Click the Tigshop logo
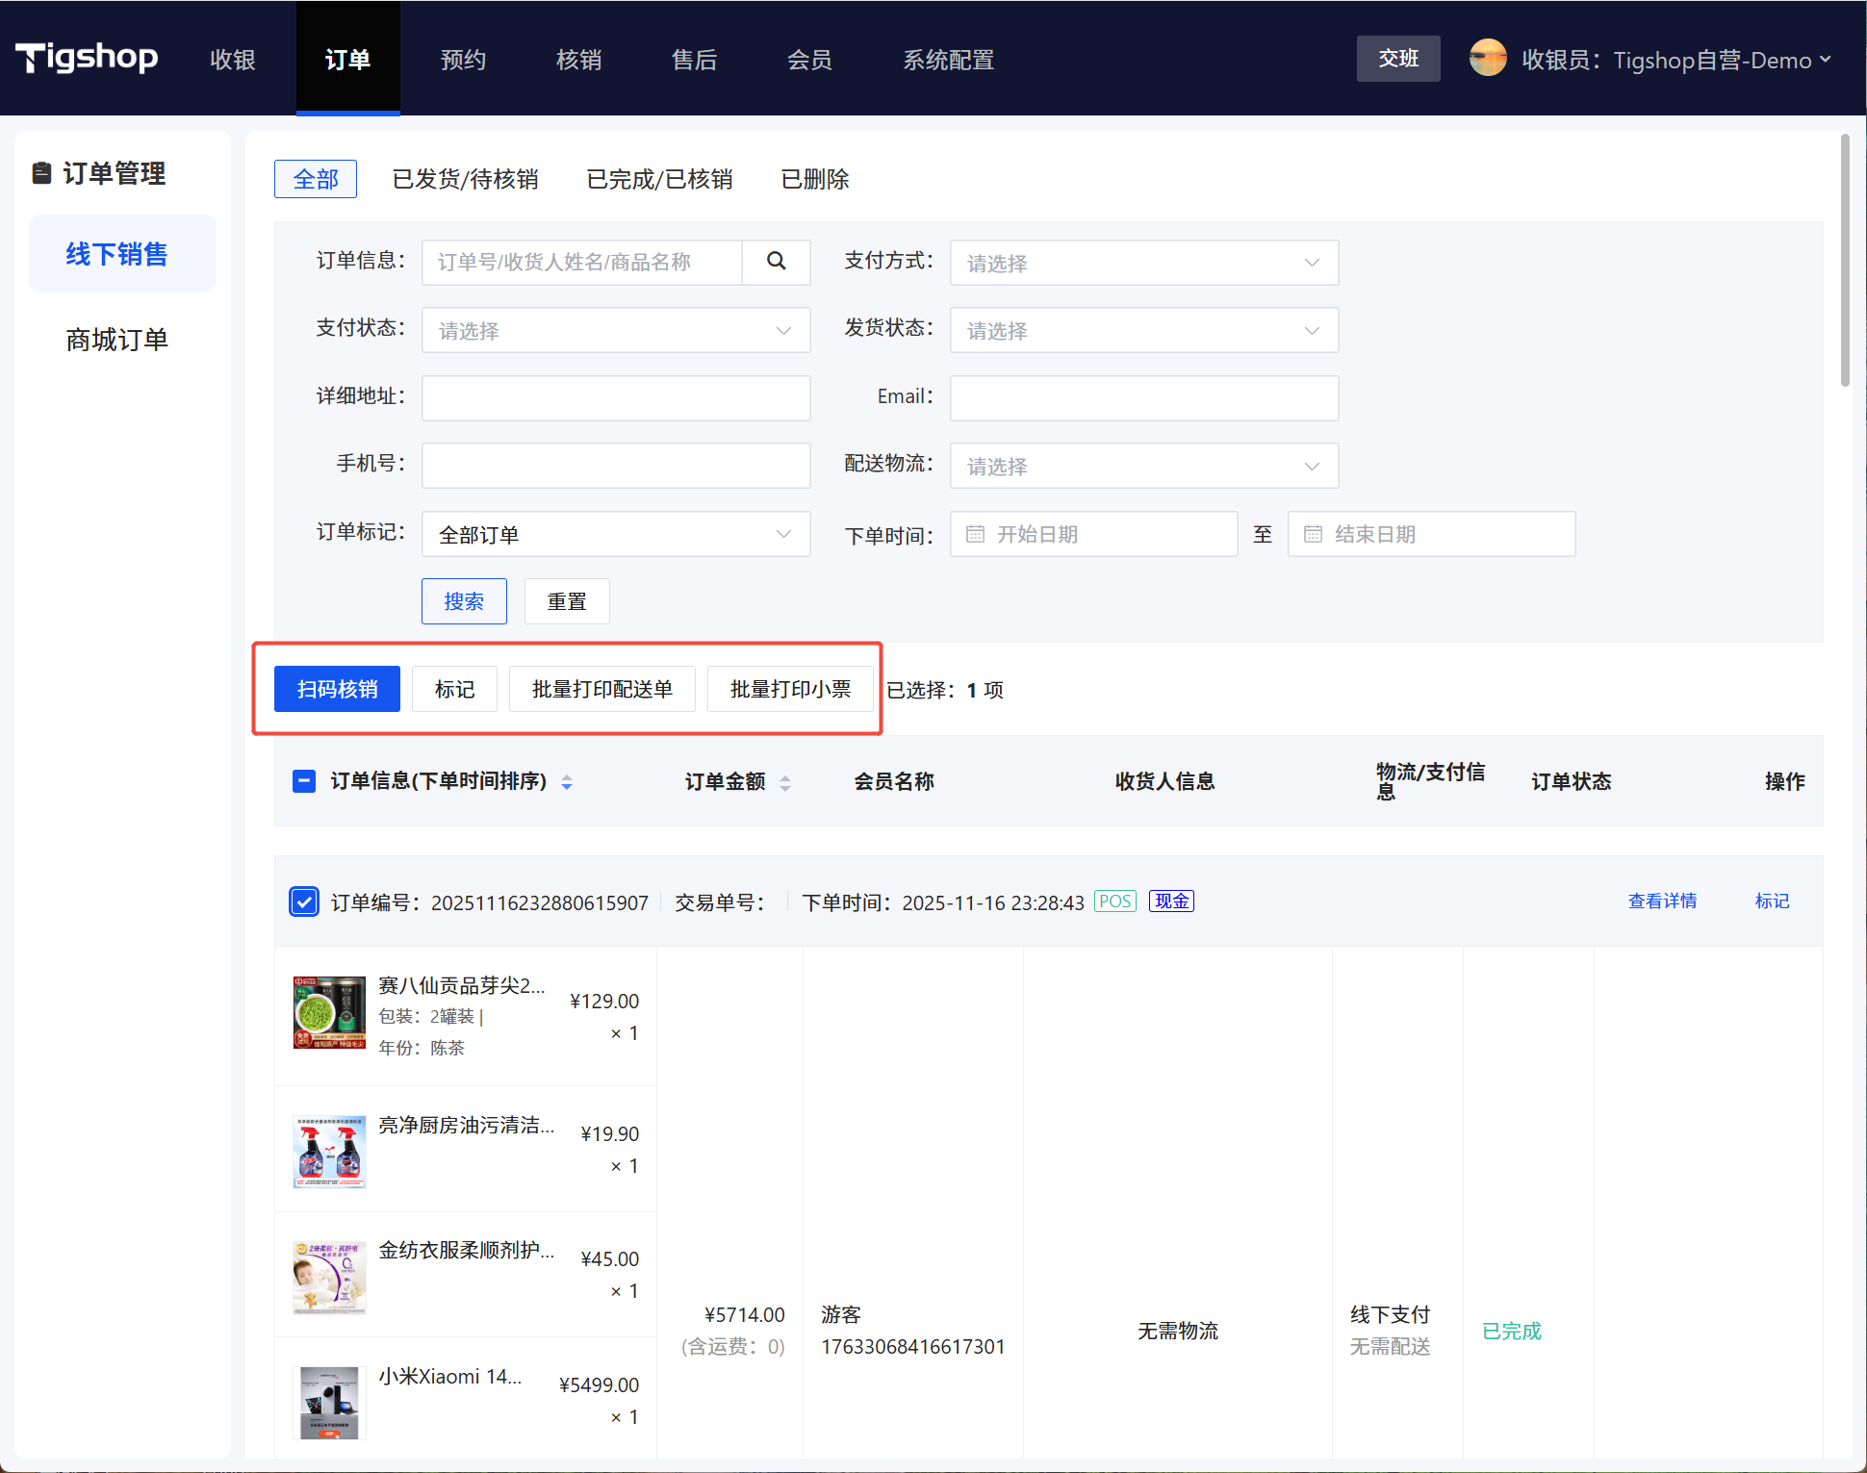 (87, 58)
